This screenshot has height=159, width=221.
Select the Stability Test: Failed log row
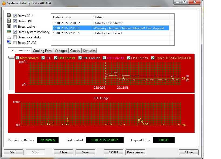(x=111, y=33)
